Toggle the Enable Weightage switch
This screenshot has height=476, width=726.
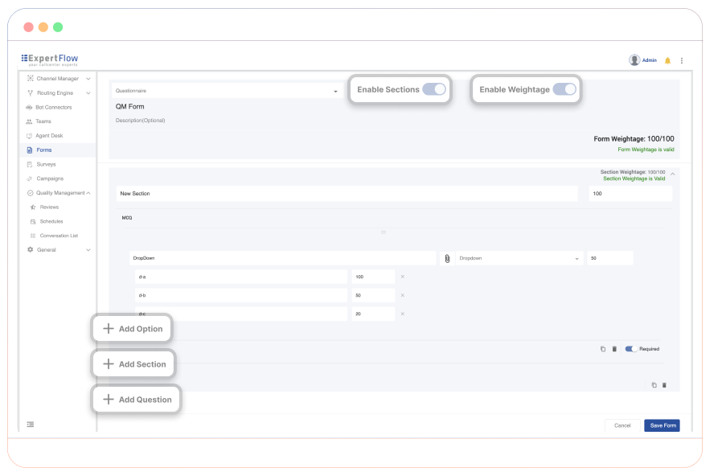click(564, 89)
